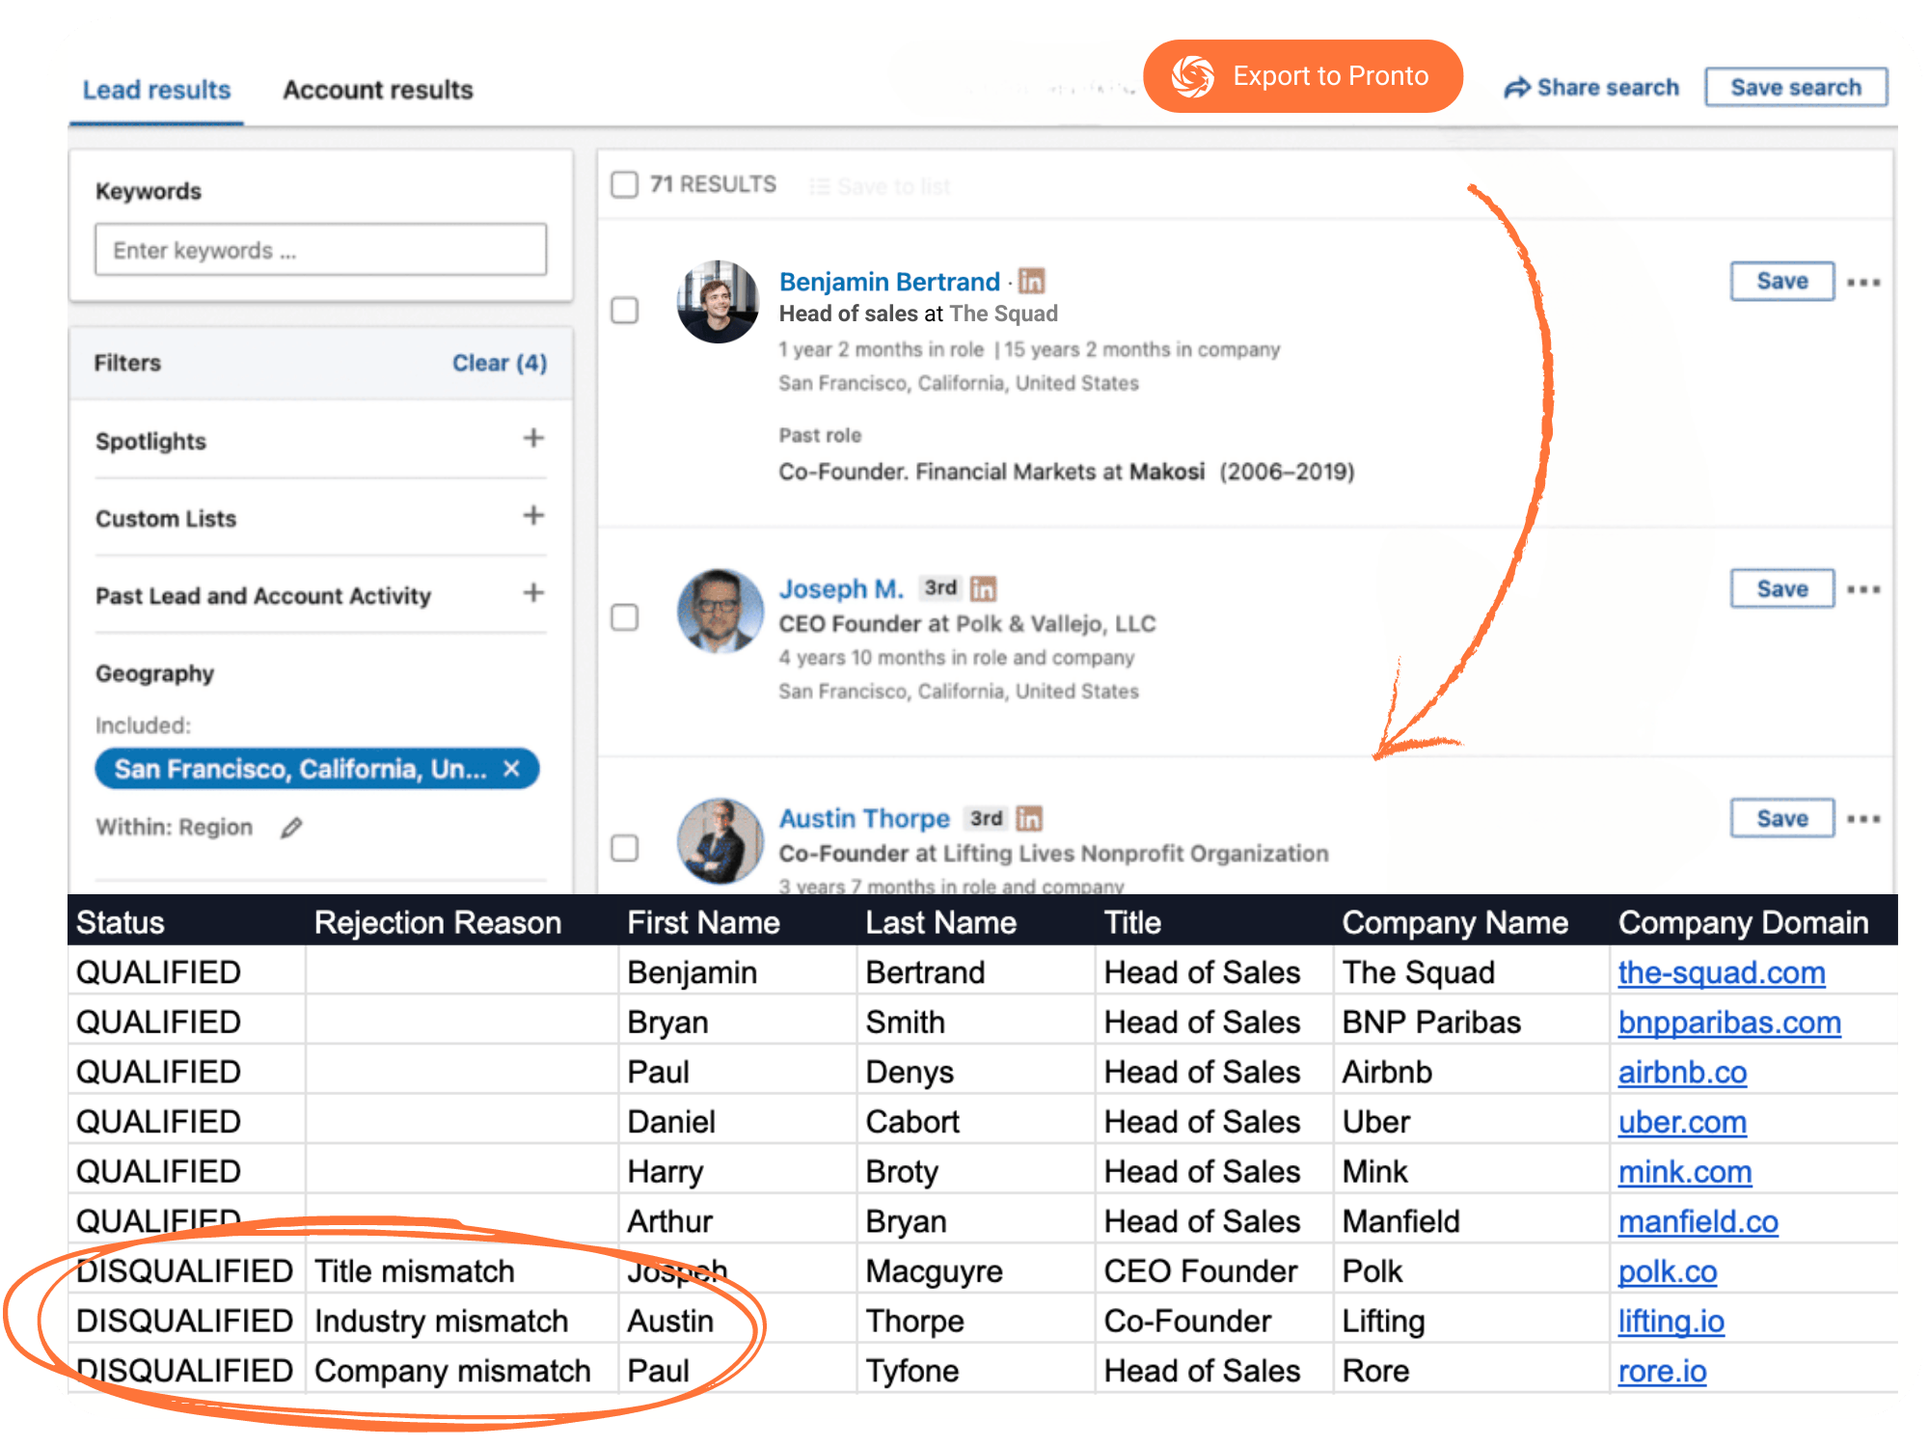The width and height of the screenshot is (1929, 1447).
Task: Open Benjamin Bertrand name link
Action: click(x=889, y=282)
